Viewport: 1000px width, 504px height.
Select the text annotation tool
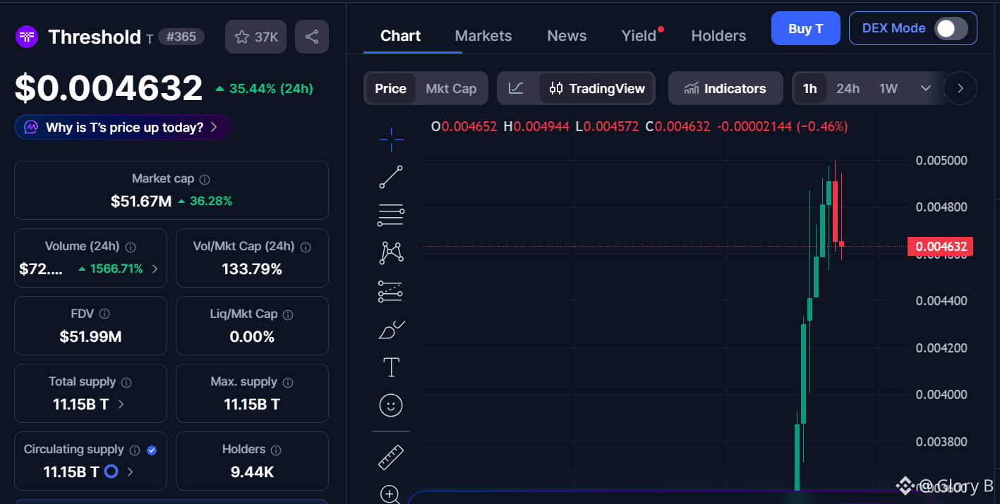[391, 367]
